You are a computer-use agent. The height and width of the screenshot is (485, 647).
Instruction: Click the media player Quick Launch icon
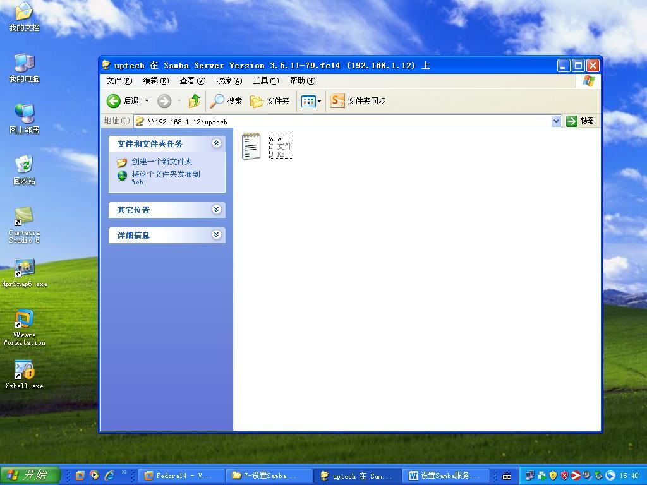pyautogui.click(x=95, y=476)
